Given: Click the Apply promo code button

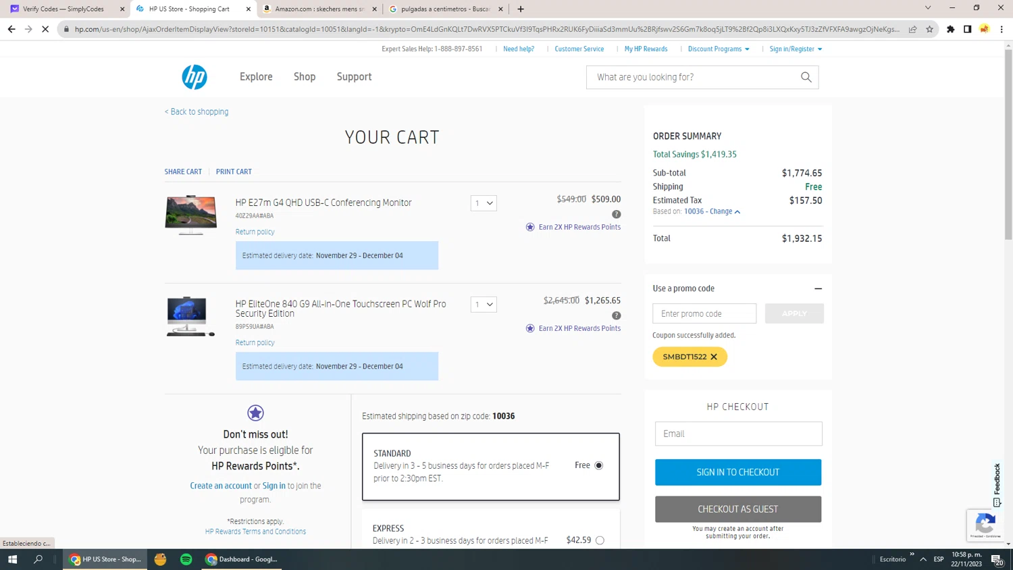Looking at the screenshot, I should coord(794,313).
